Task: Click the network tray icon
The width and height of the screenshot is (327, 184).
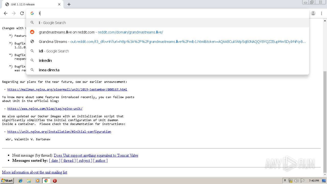Action: [290, 181]
